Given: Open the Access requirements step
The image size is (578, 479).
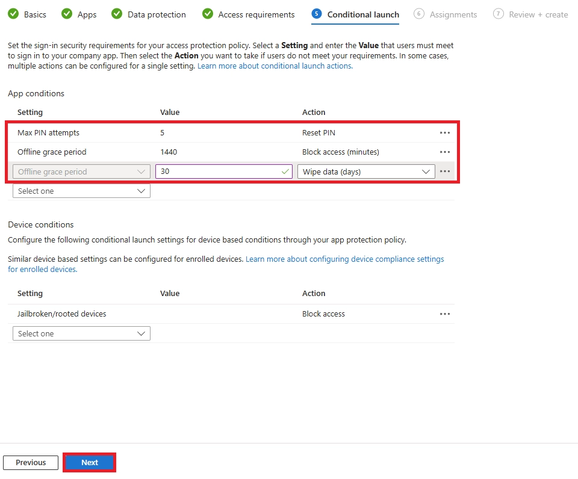Looking at the screenshot, I should 249,14.
